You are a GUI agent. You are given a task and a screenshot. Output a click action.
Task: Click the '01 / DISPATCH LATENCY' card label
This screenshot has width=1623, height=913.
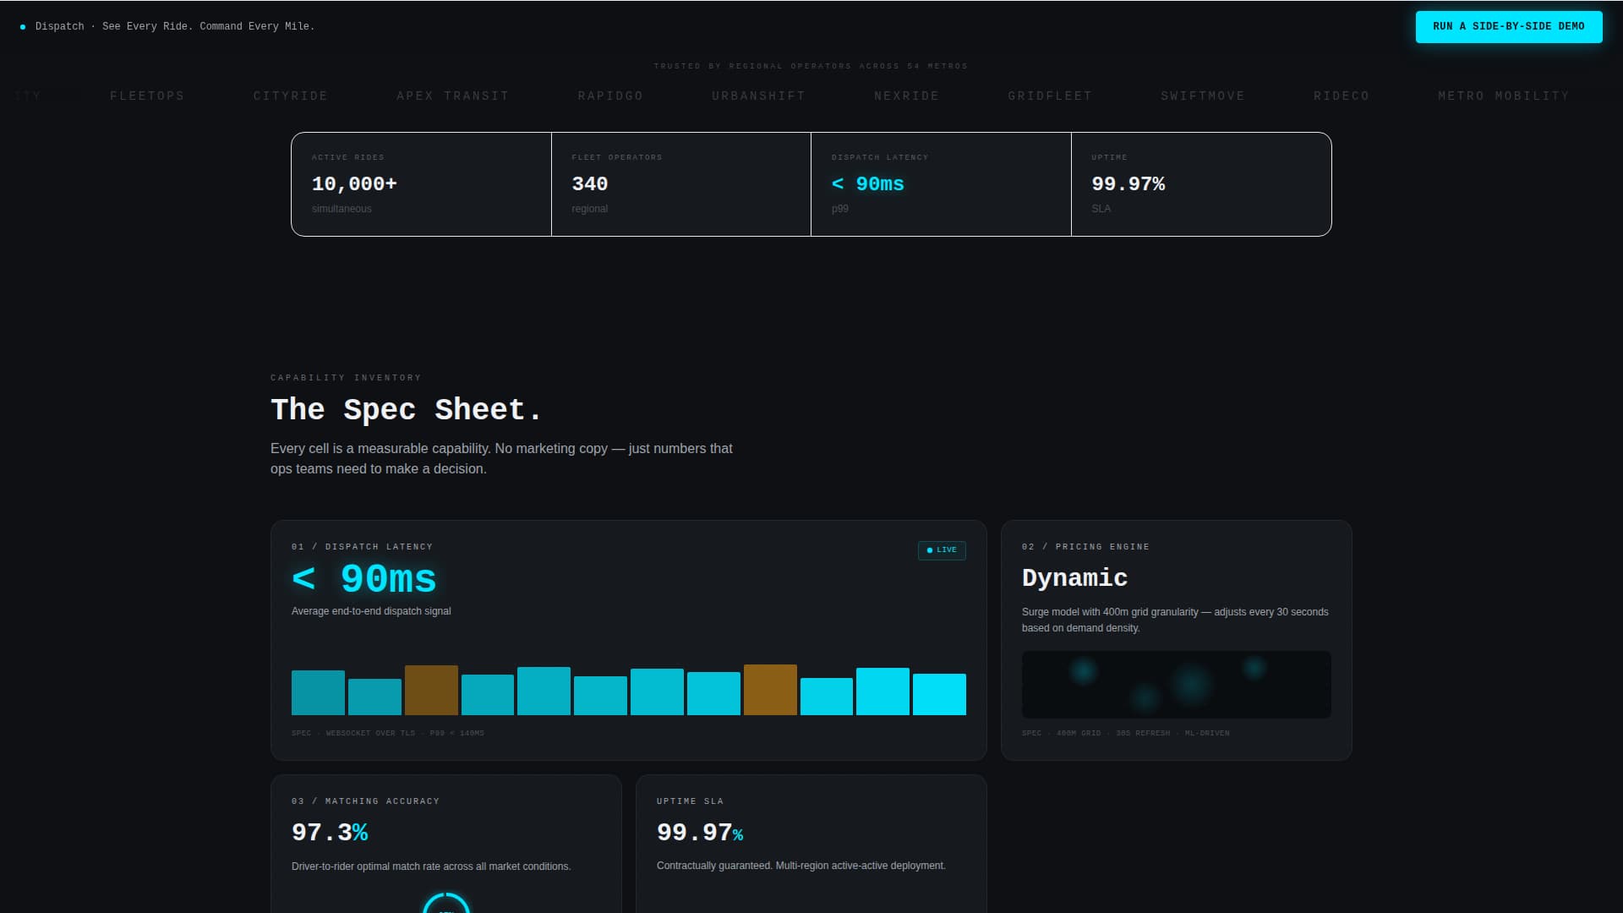(362, 547)
